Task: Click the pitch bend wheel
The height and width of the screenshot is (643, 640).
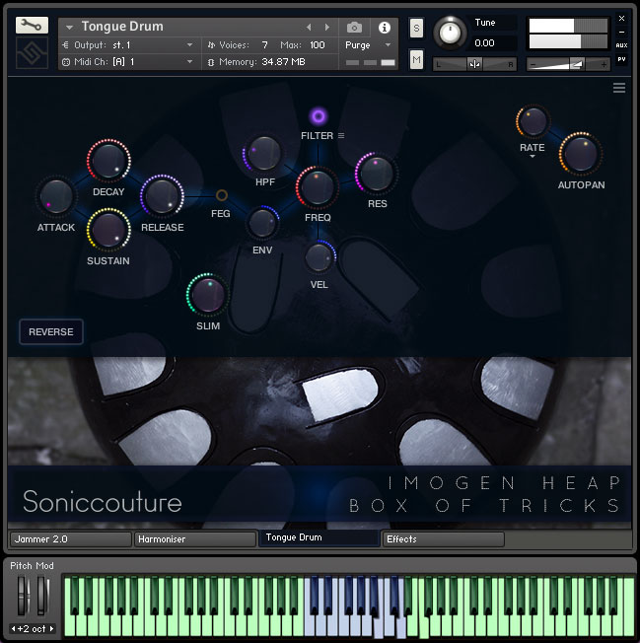Action: point(23,596)
